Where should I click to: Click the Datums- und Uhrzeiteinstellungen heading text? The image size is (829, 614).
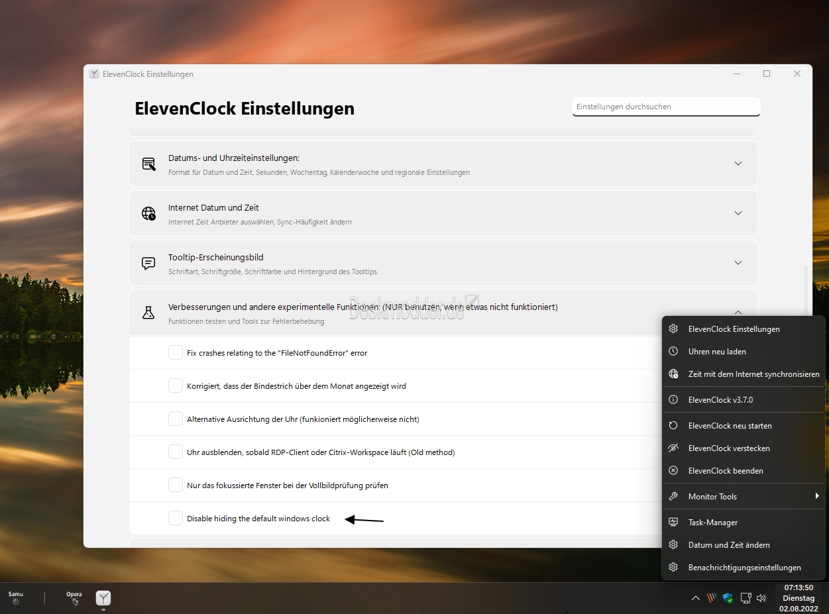[x=234, y=158]
